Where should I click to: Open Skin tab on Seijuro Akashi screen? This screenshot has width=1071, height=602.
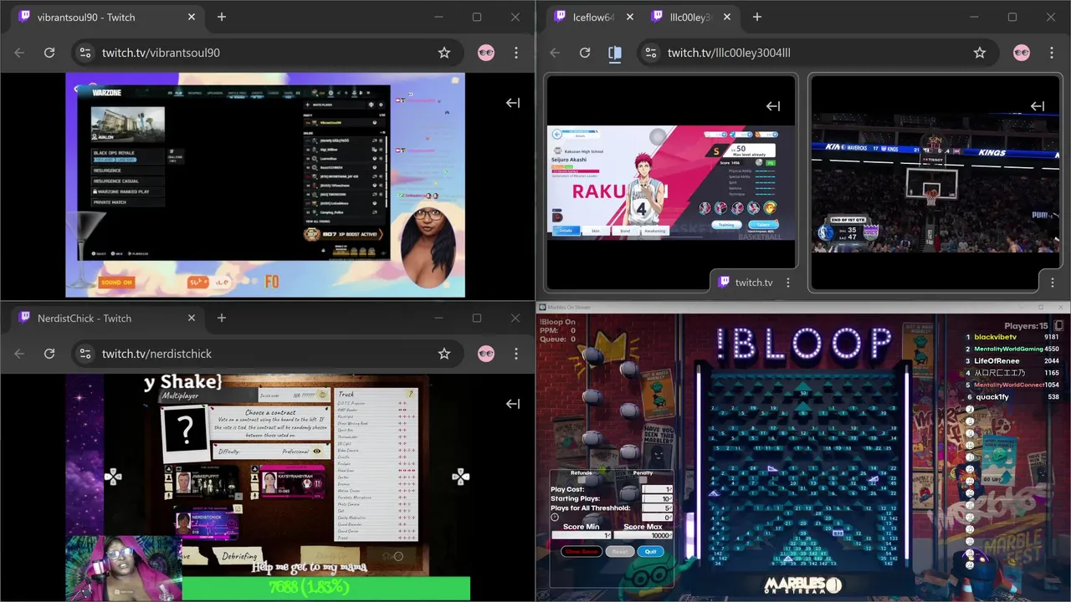596,231
